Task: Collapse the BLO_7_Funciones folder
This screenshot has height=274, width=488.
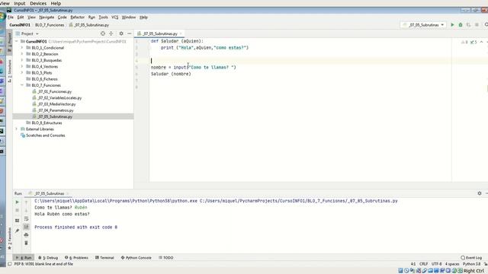Action: tap(22, 85)
